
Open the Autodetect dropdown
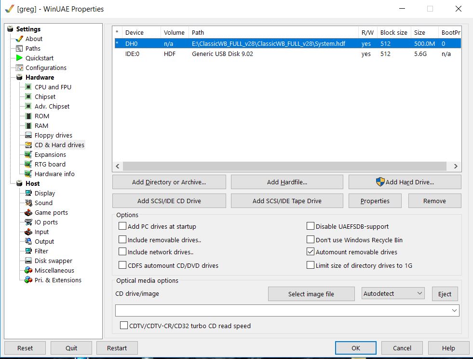click(x=393, y=293)
